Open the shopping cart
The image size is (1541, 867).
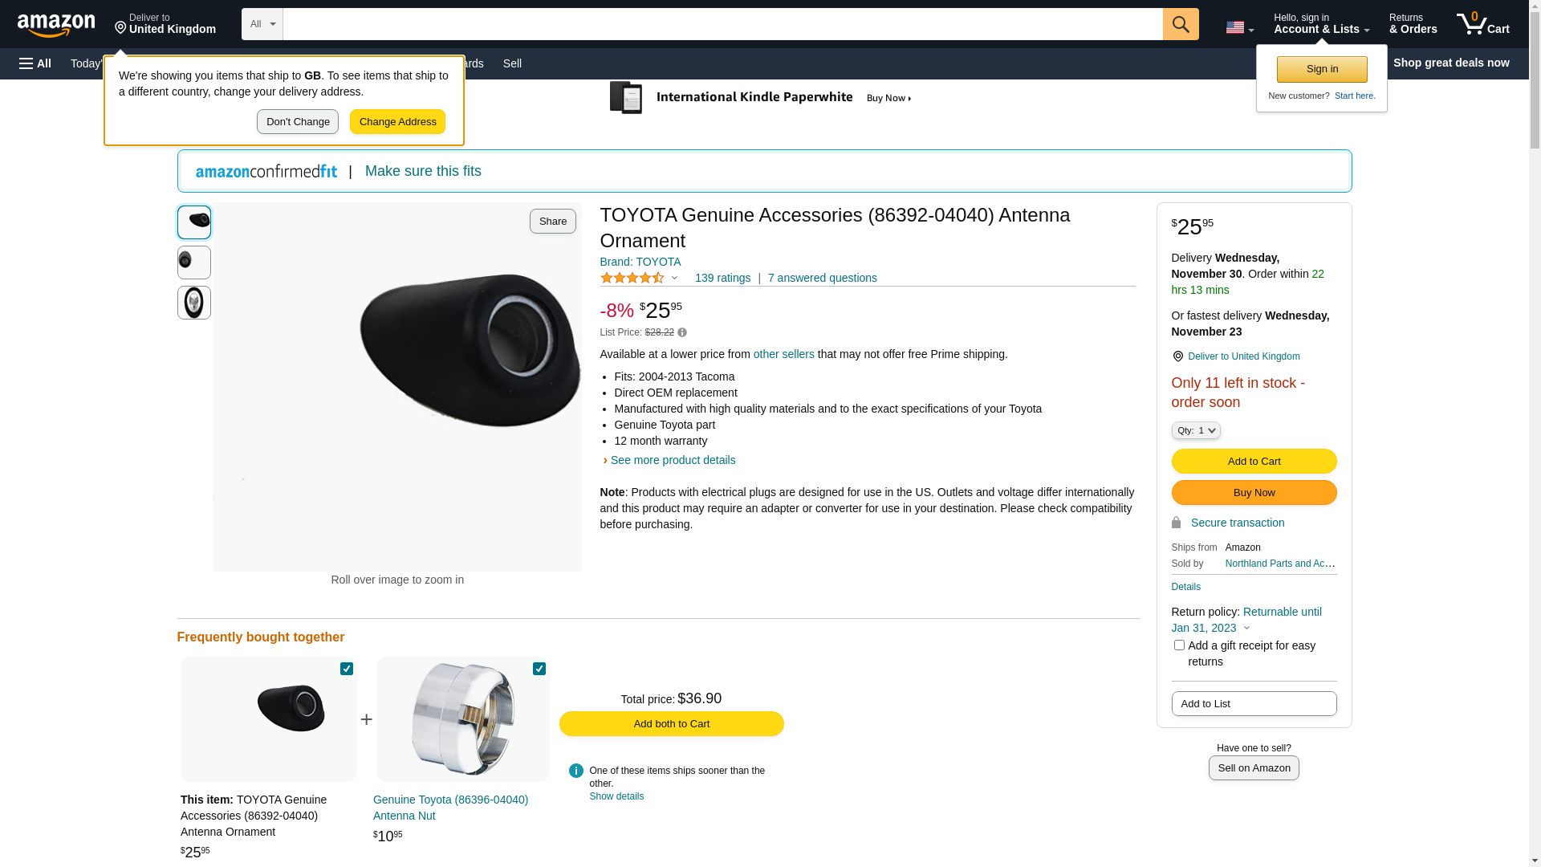pos(1482,24)
